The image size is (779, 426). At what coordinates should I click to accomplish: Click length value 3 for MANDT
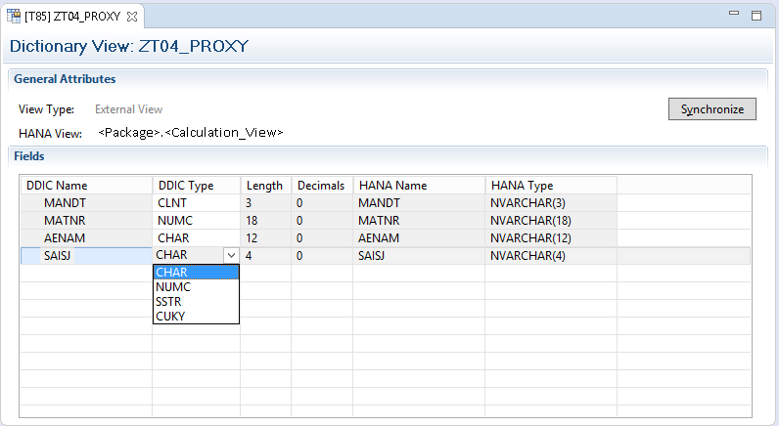coord(266,203)
